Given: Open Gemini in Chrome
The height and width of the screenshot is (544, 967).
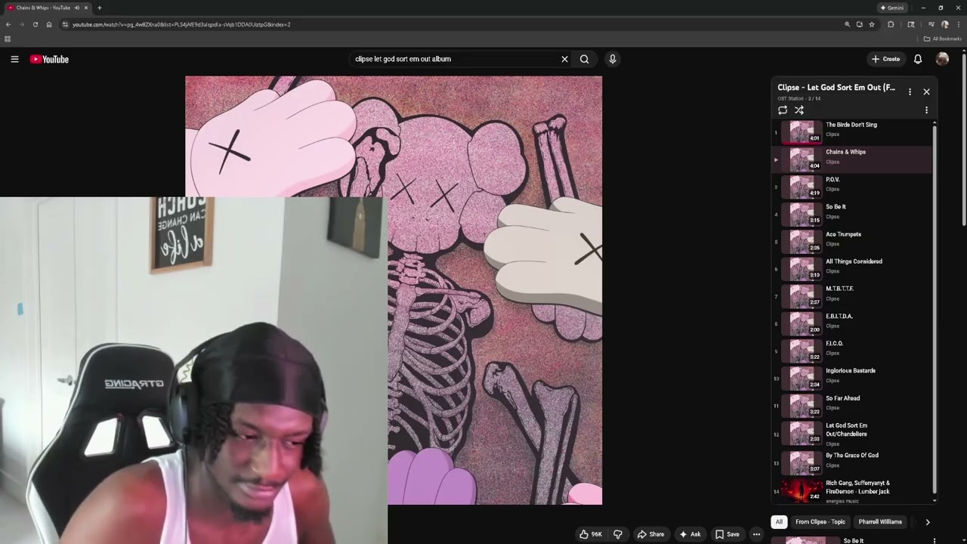Looking at the screenshot, I should click(x=892, y=8).
